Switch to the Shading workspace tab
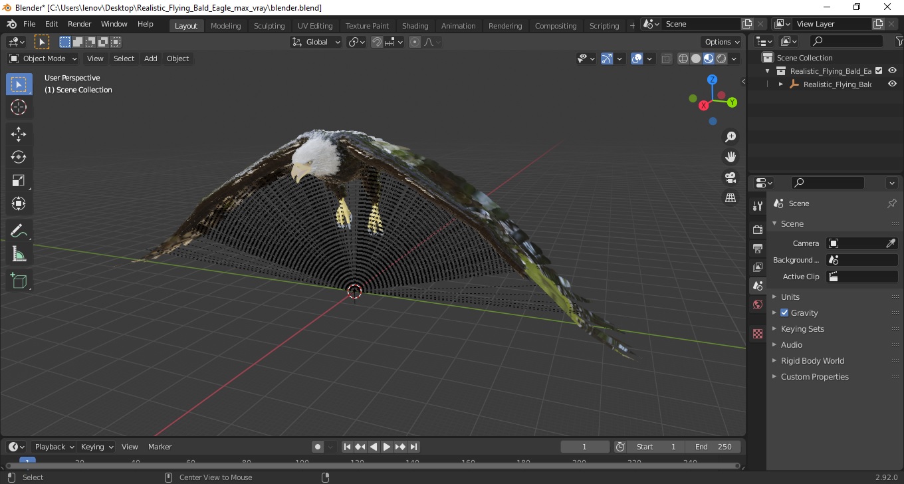The height and width of the screenshot is (484, 904). coord(415,26)
